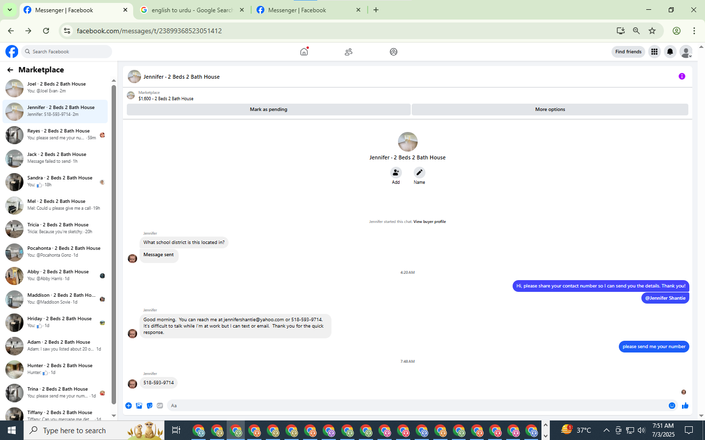Send a thumbs-up like
The height and width of the screenshot is (440, 705).
click(x=685, y=405)
